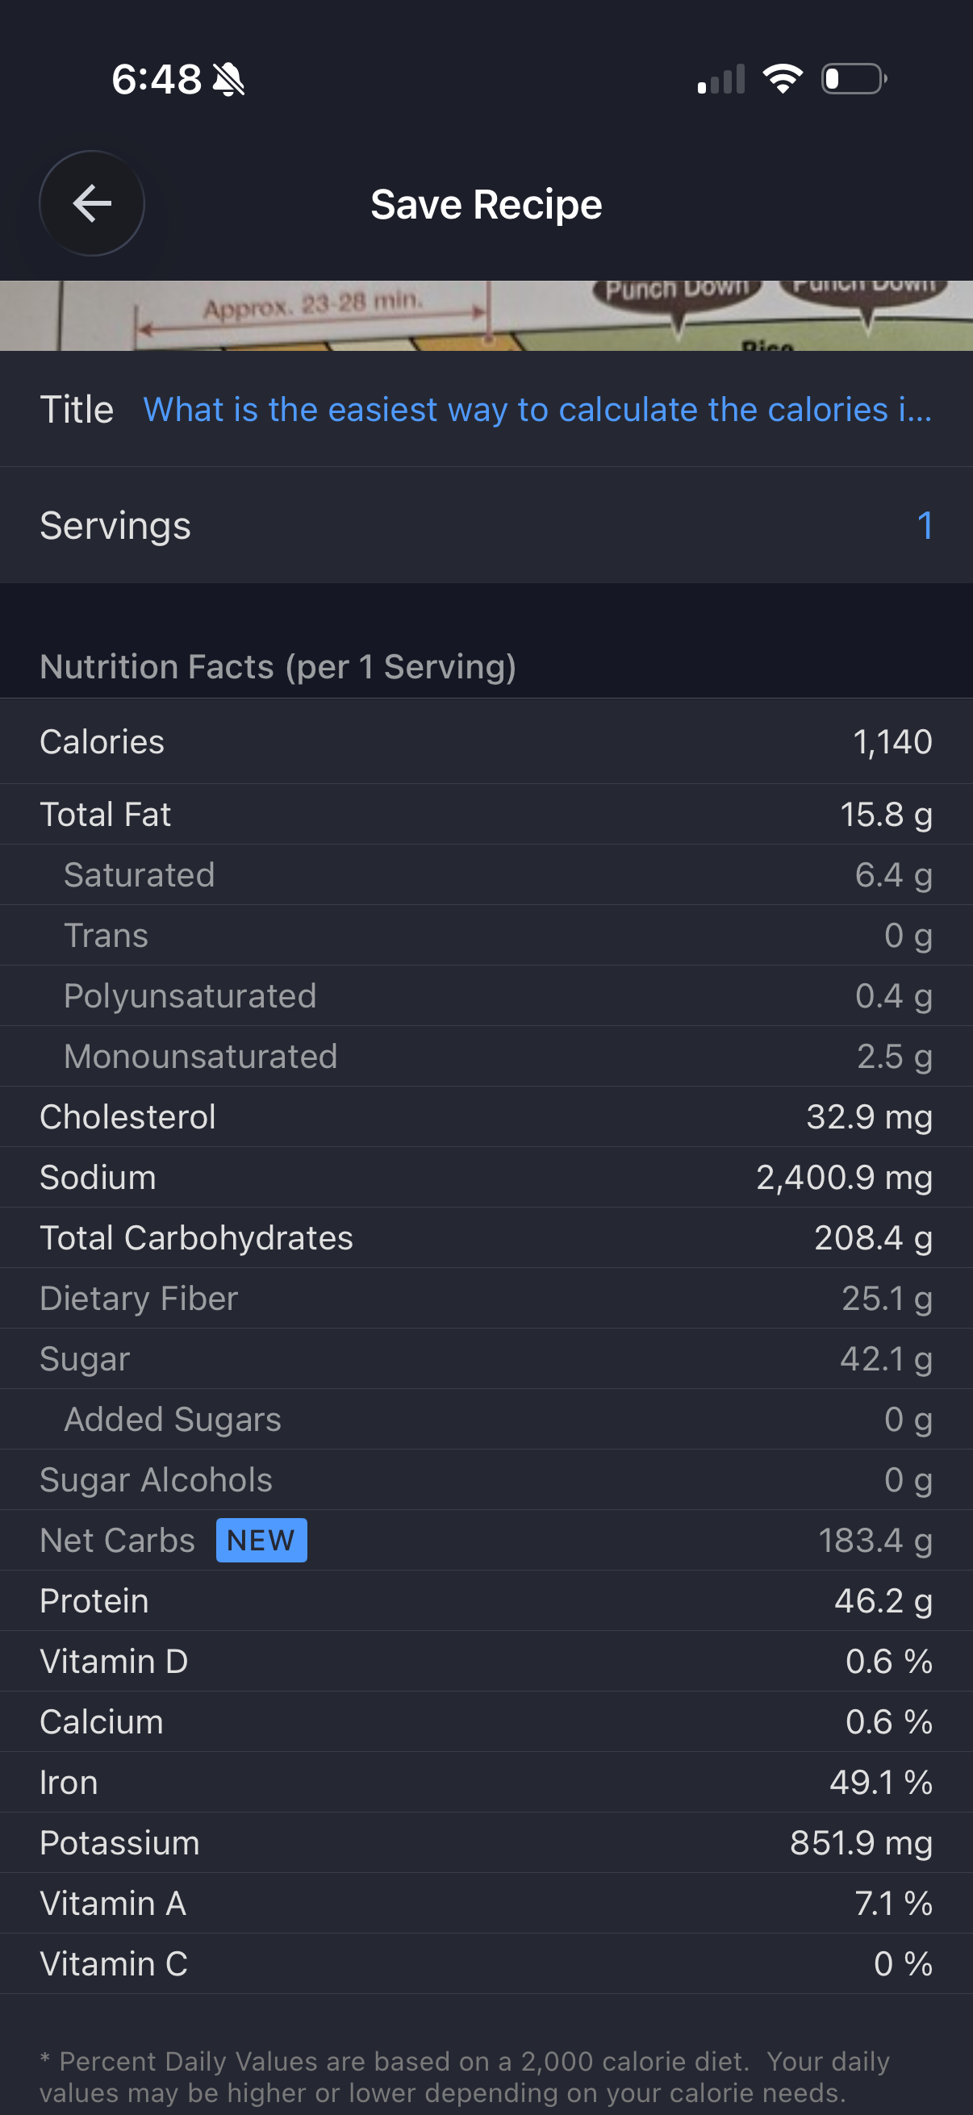Tap the Save Recipe header title
This screenshot has width=973, height=2115.
(x=486, y=204)
